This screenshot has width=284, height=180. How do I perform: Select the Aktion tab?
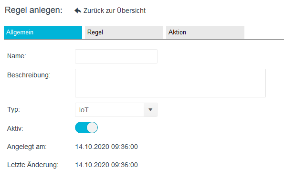[x=205, y=32]
